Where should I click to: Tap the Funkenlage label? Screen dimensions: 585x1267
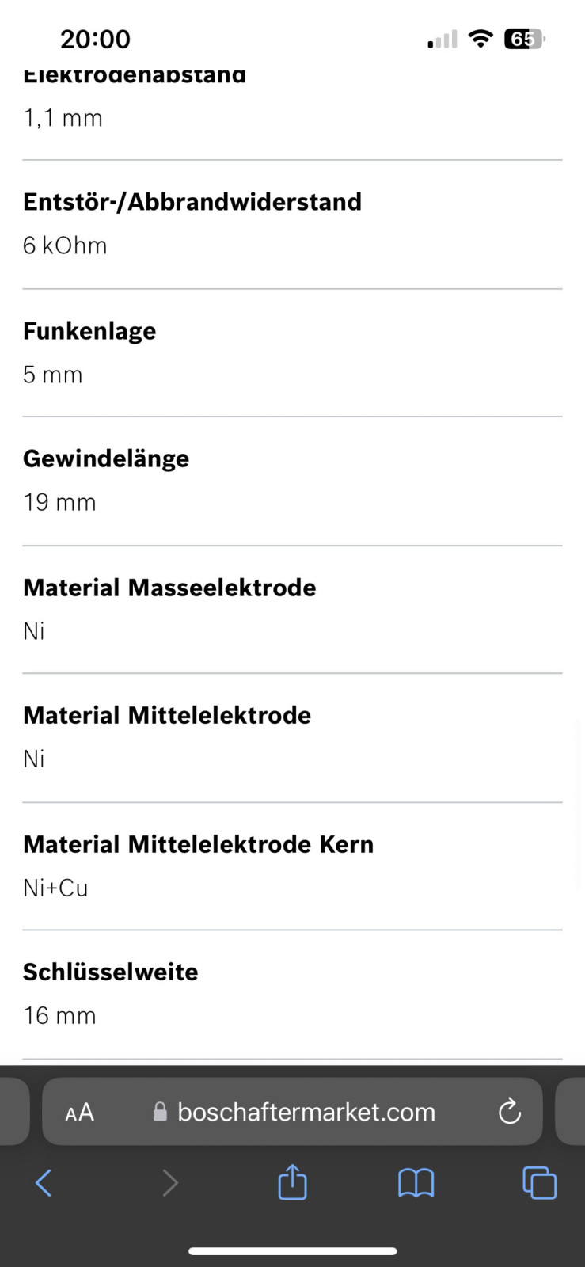point(89,331)
